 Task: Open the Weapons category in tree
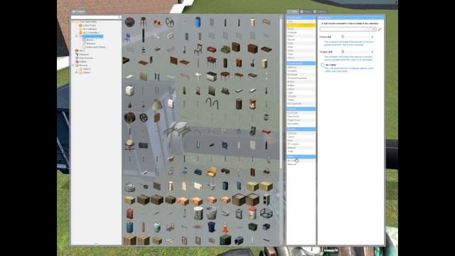pyautogui.click(x=84, y=54)
